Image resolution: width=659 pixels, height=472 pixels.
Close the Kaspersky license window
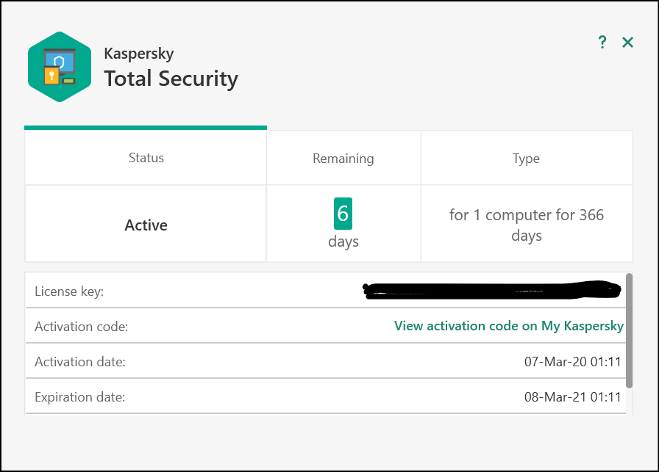627,43
